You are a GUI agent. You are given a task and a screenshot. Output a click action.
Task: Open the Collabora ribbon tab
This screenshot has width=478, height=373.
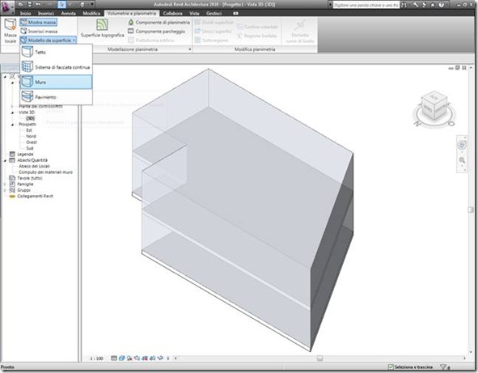[172, 14]
